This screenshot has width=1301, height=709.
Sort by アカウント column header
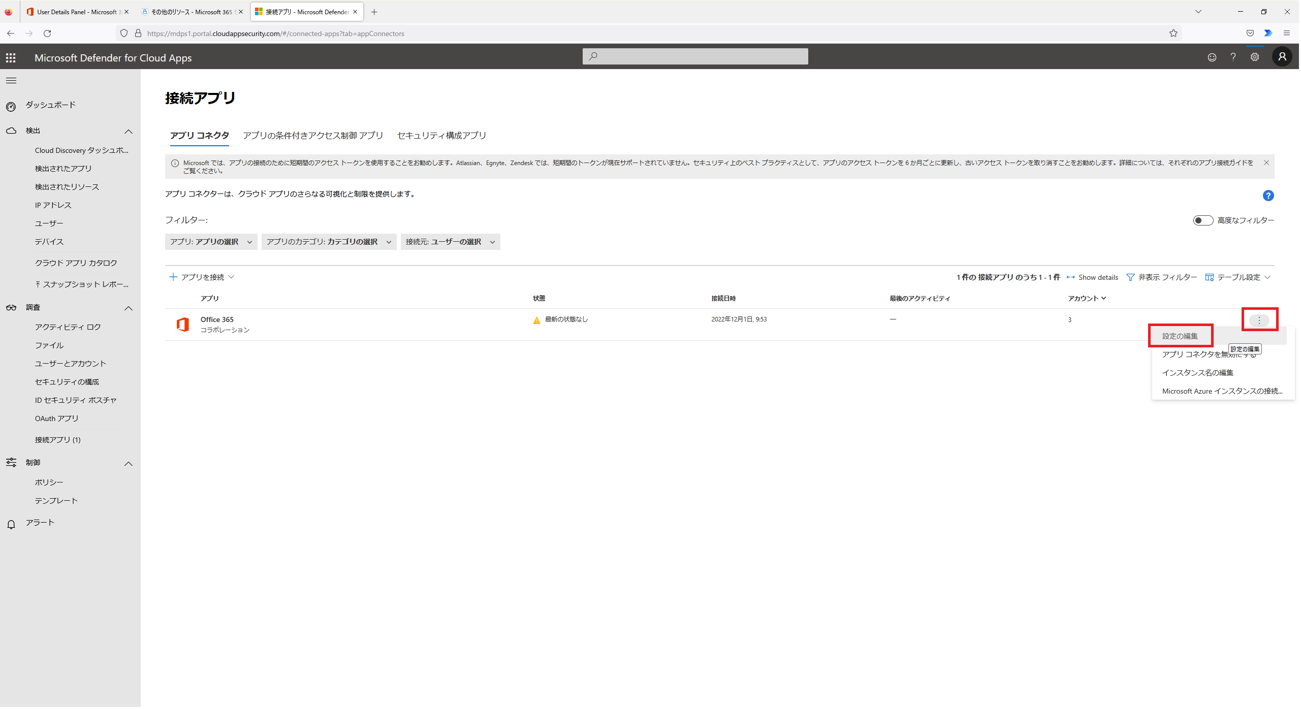[1088, 299]
